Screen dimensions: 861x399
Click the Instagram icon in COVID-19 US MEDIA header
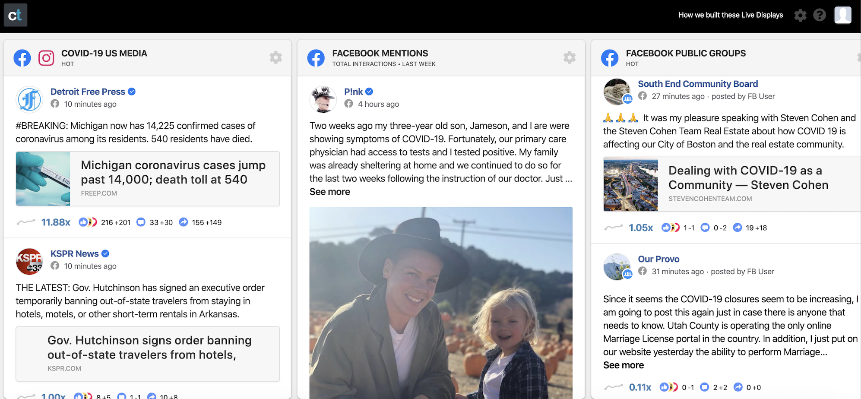(x=47, y=57)
